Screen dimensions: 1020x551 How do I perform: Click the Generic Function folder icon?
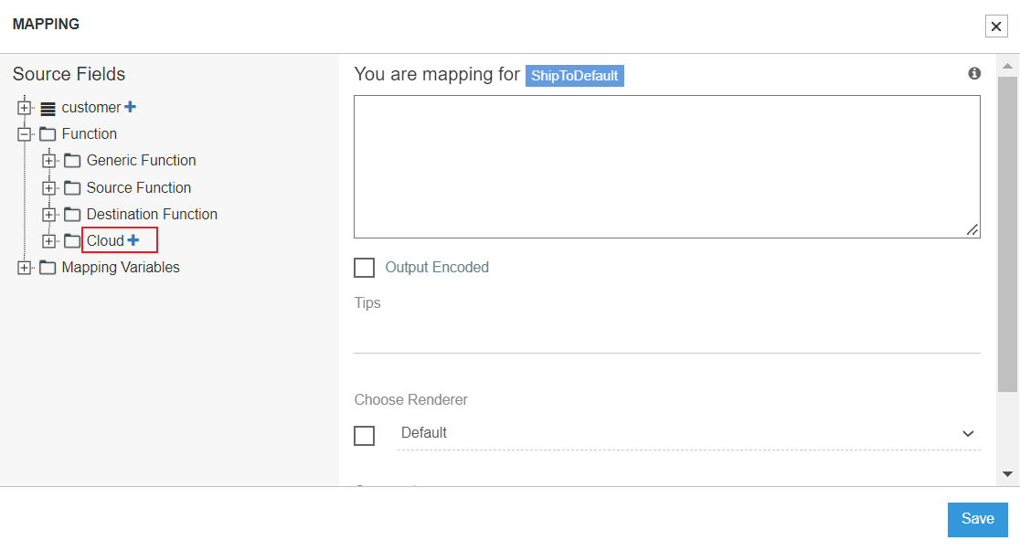pyautogui.click(x=72, y=161)
